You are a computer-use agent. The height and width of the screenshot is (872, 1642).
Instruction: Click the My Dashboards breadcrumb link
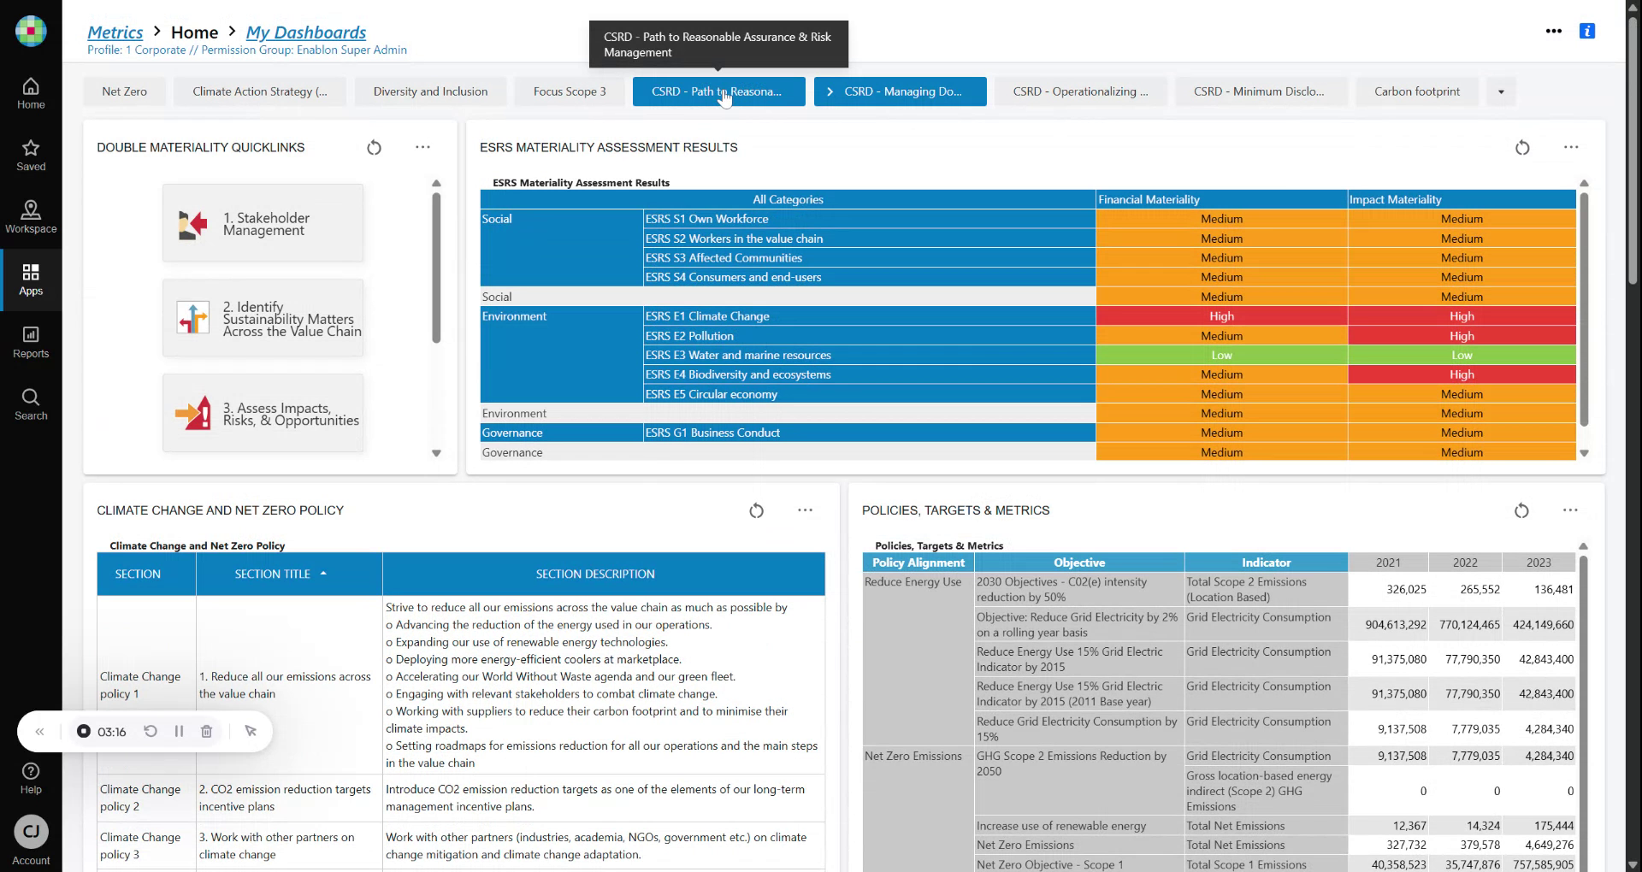pyautogui.click(x=305, y=32)
